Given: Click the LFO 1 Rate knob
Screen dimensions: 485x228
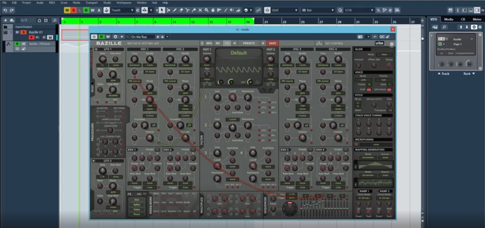Looking at the screenshot, I should [103, 59].
